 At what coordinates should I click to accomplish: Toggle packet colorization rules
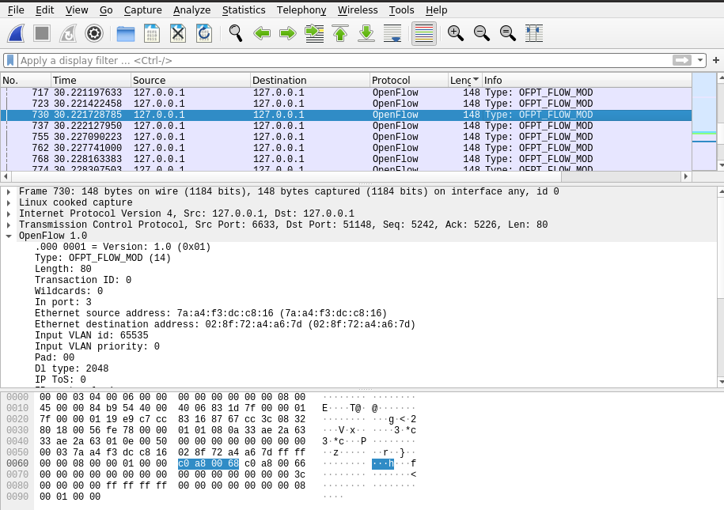[424, 33]
